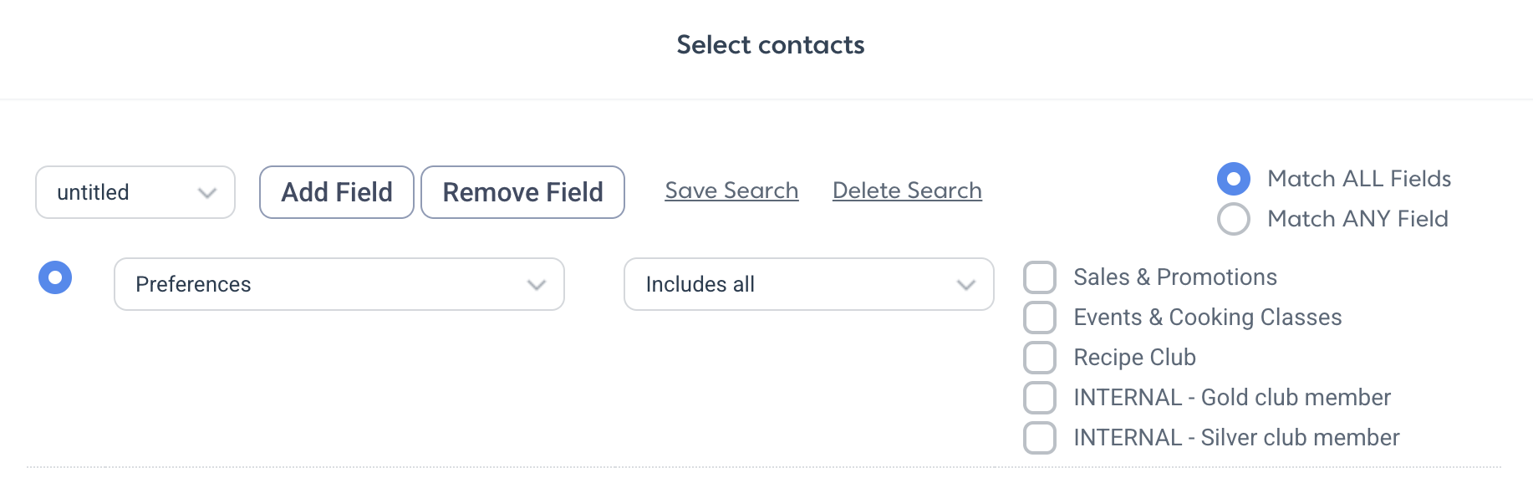Click the Add Field button
The image size is (1533, 488).
click(x=337, y=192)
